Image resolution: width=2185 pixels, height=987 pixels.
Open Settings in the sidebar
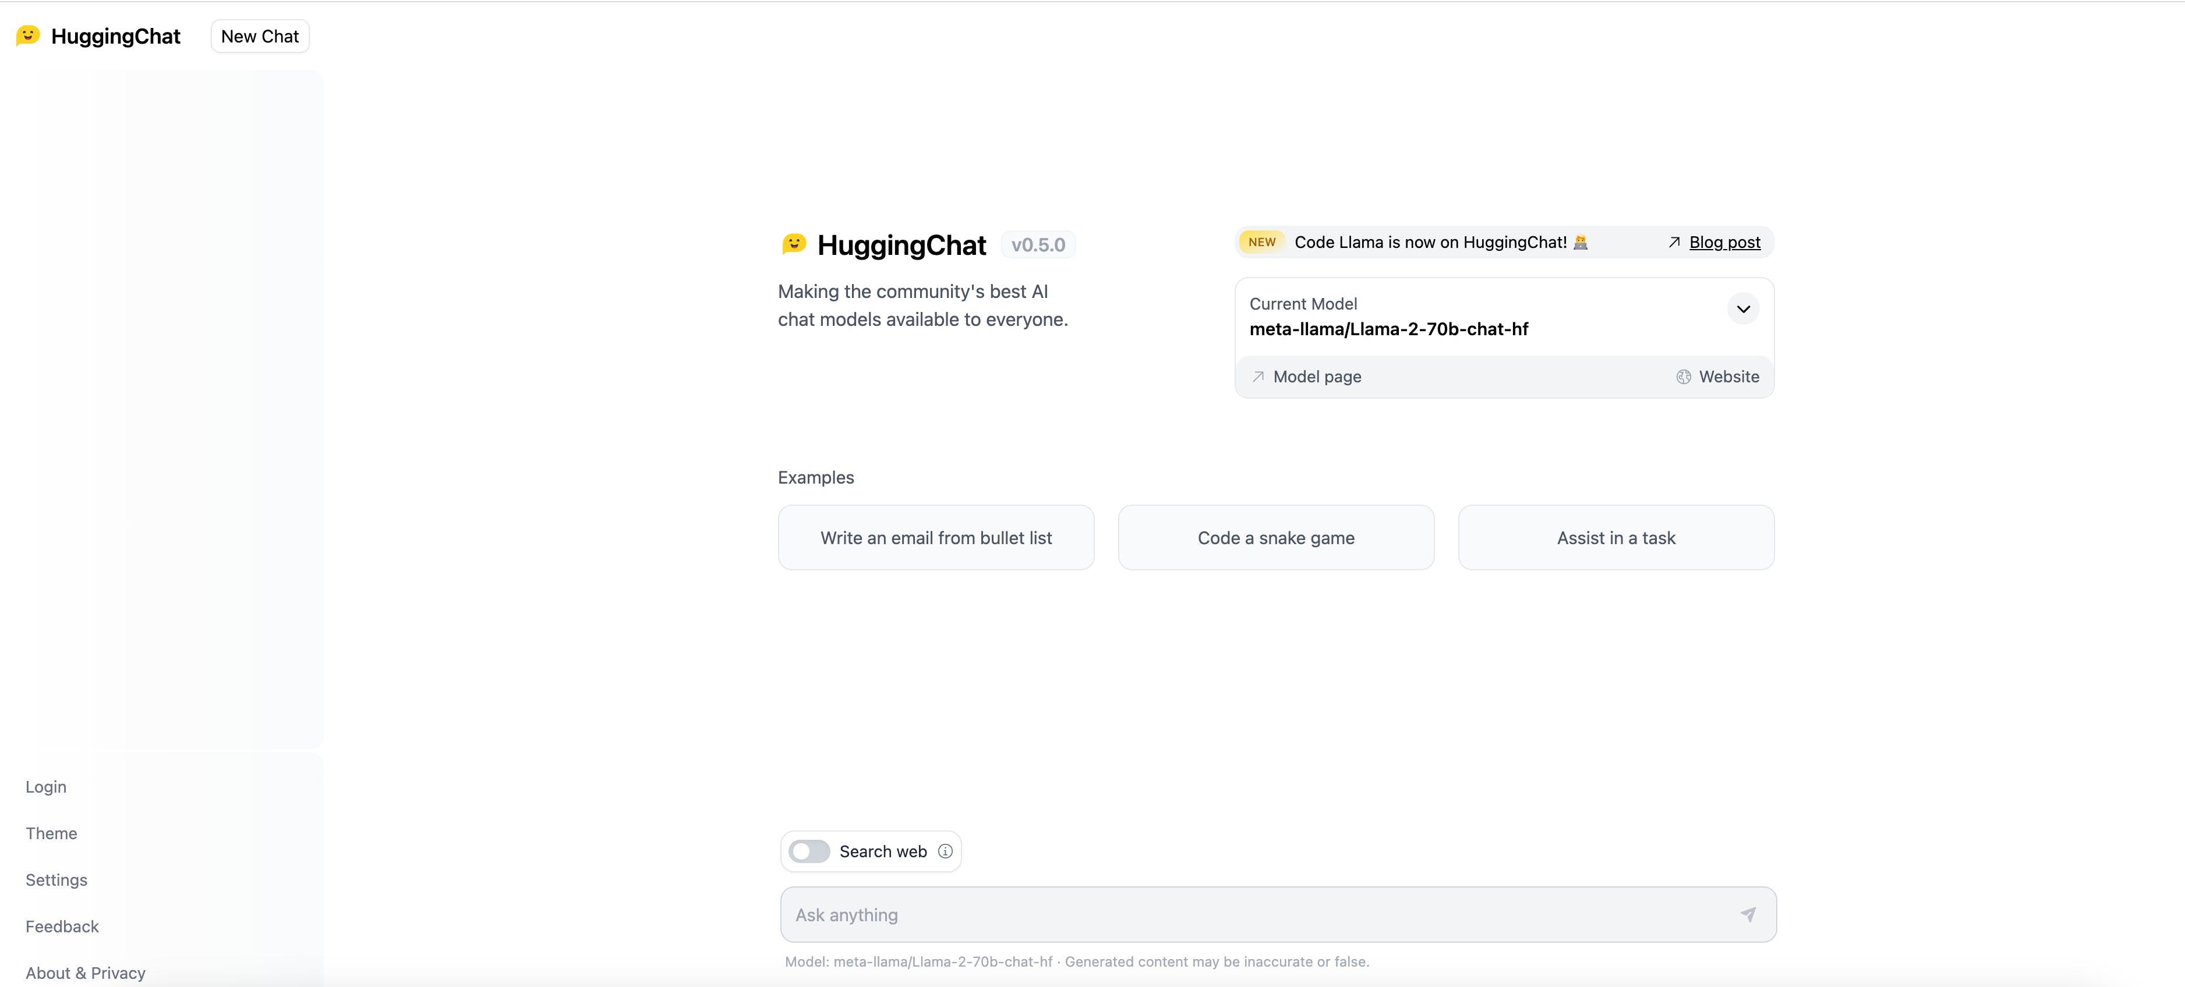(x=56, y=880)
